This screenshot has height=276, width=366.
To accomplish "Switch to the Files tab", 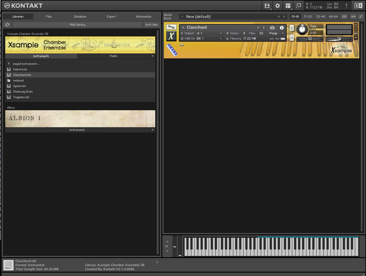I will 49,17.
